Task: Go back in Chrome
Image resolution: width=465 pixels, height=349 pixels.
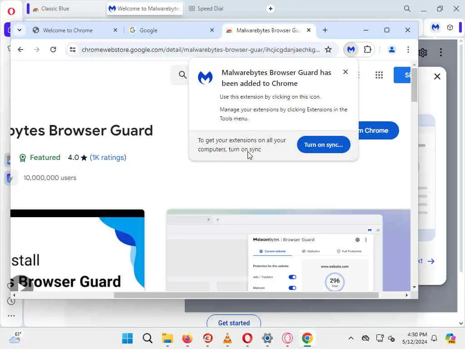Action: [x=20, y=50]
